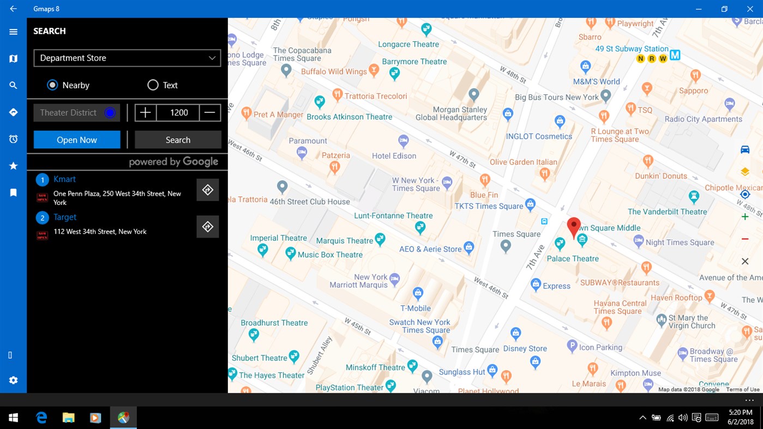
Task: Select the Nearby search option
Action: [52, 85]
